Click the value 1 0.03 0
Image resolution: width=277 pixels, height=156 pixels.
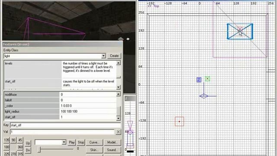point(66,106)
